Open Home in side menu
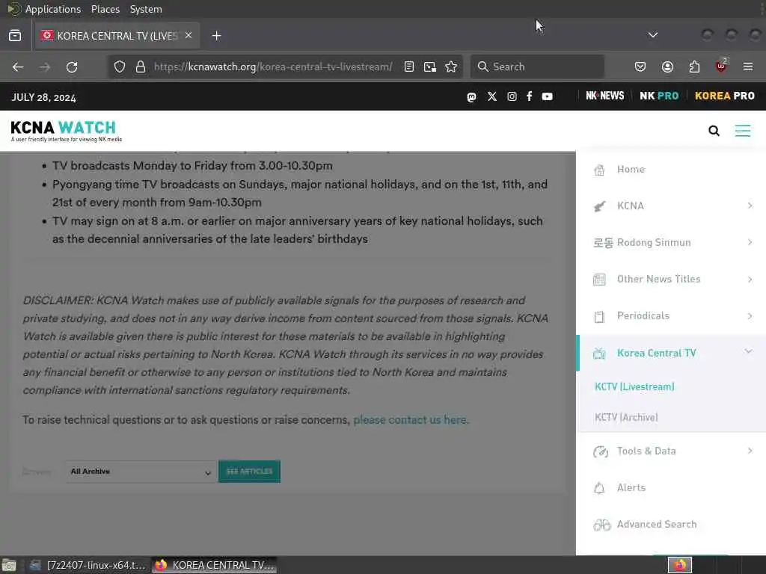 pyautogui.click(x=631, y=170)
